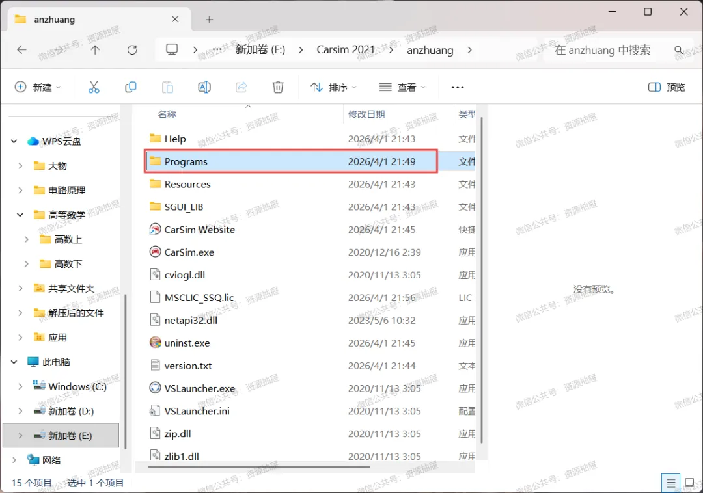Click the file list horizontal scrollbar
Image resolution: width=703 pixels, height=493 pixels.
(x=259, y=466)
